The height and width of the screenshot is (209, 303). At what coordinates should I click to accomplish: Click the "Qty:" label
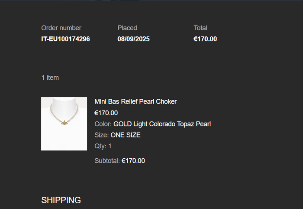[100, 146]
